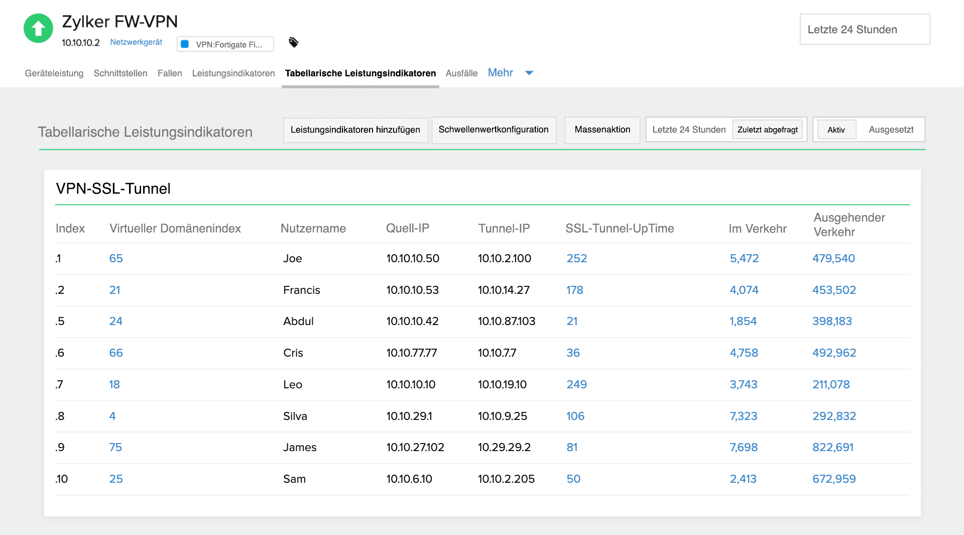Open the Letzte 24 Stunden time selector
The image size is (964, 535).
pos(865,29)
